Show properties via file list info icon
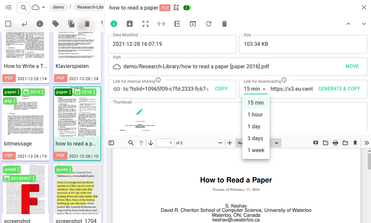371x223 pixels. coord(40,24)
